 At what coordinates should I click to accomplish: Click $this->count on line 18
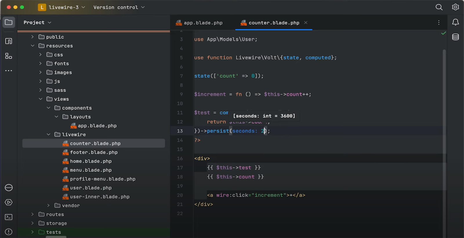coord(235,177)
